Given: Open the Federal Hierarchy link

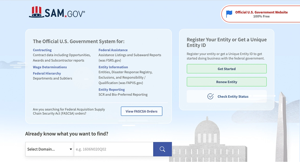Looking at the screenshot, I should click(47, 73).
